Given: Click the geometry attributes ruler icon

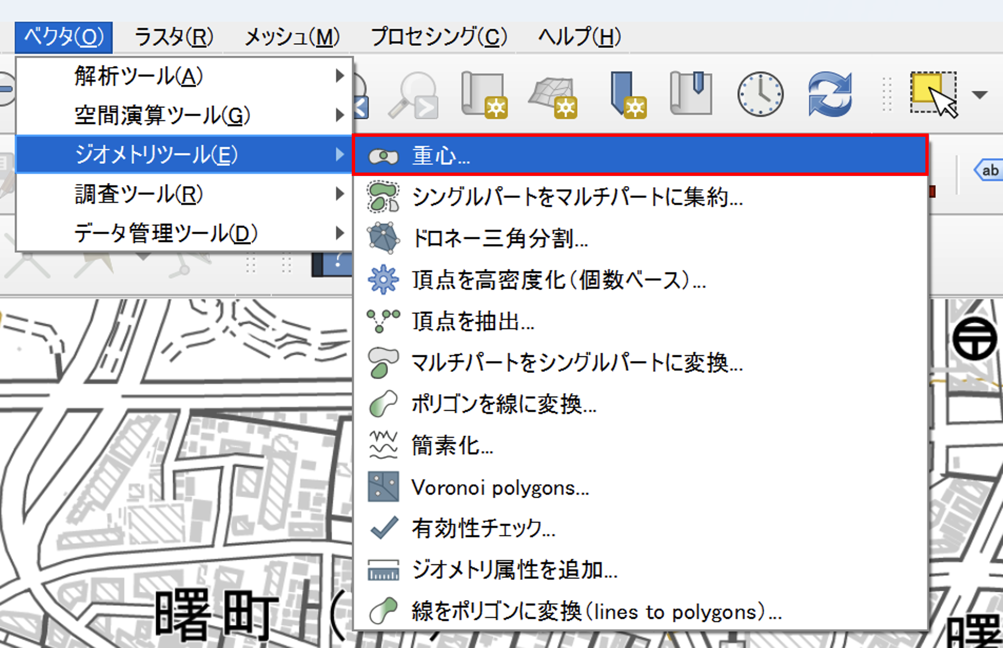Looking at the screenshot, I should [383, 570].
